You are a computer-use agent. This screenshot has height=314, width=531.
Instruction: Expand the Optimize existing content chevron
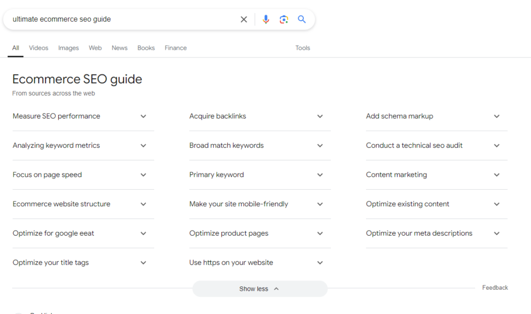pyautogui.click(x=497, y=204)
